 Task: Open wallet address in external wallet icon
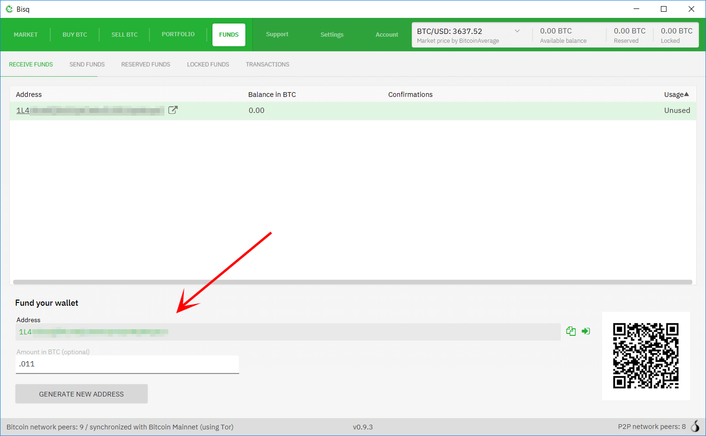[586, 331]
